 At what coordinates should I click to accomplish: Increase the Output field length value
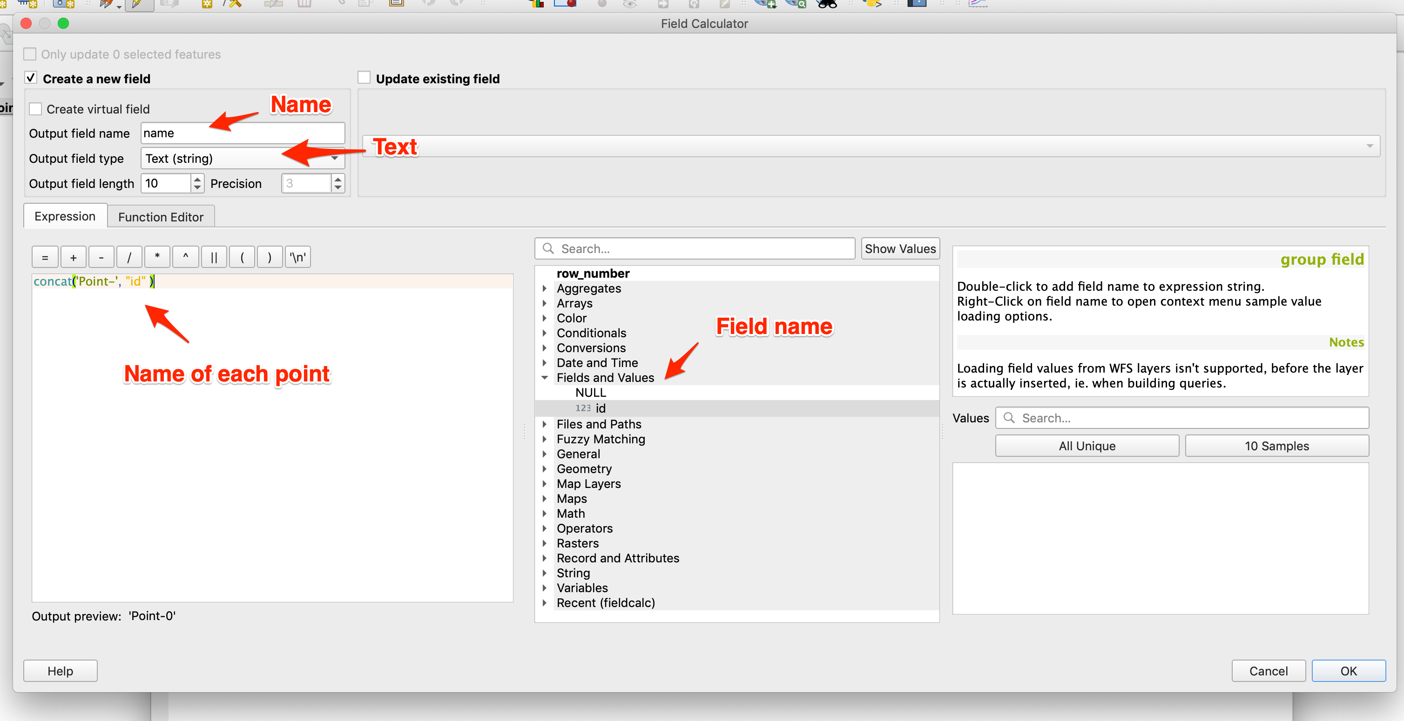(x=197, y=179)
